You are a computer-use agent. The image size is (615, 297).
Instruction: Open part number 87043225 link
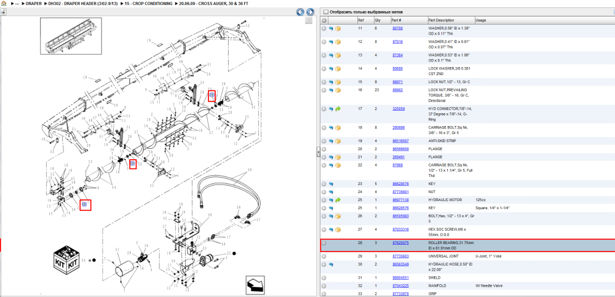pos(400,285)
